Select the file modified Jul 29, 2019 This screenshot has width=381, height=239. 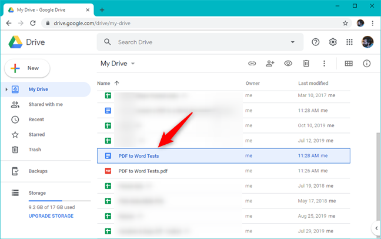coord(223,231)
